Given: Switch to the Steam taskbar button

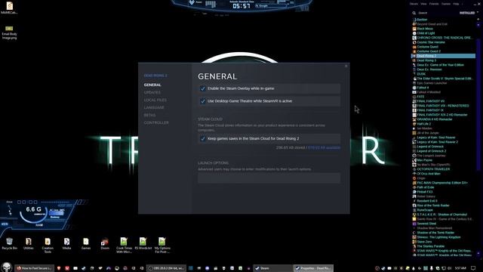Looking at the screenshot, I should (x=272, y=268).
